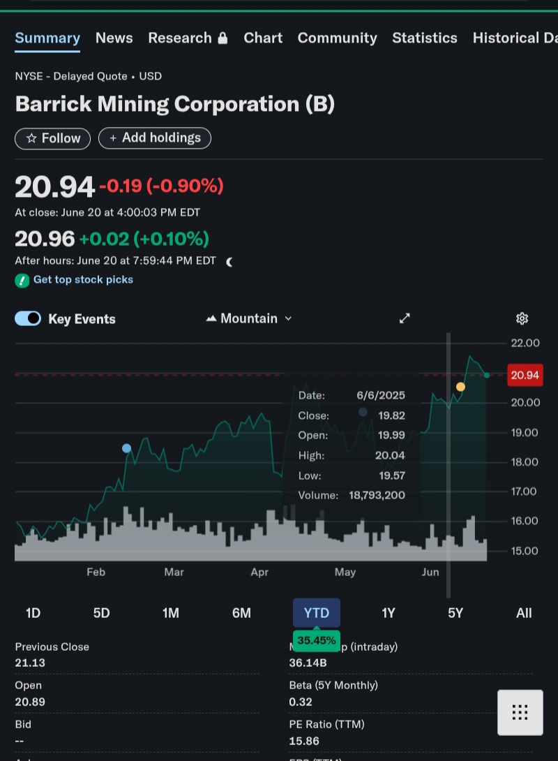This screenshot has height=761, width=558.
Task: Click the market cap value 36.14B
Action: (x=308, y=663)
